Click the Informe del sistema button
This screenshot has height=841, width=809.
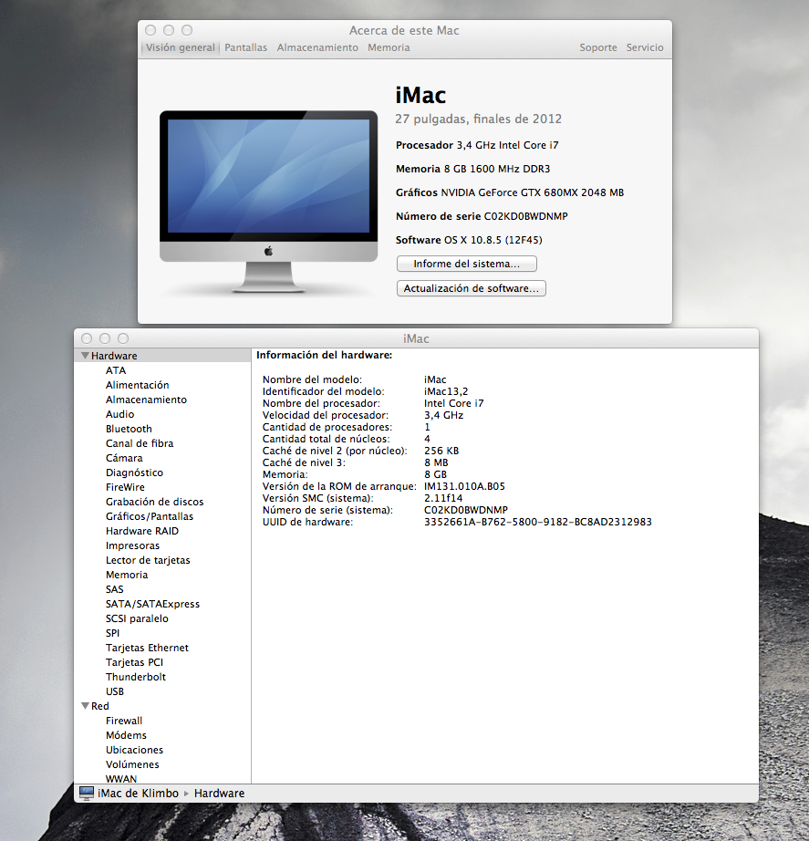467,264
